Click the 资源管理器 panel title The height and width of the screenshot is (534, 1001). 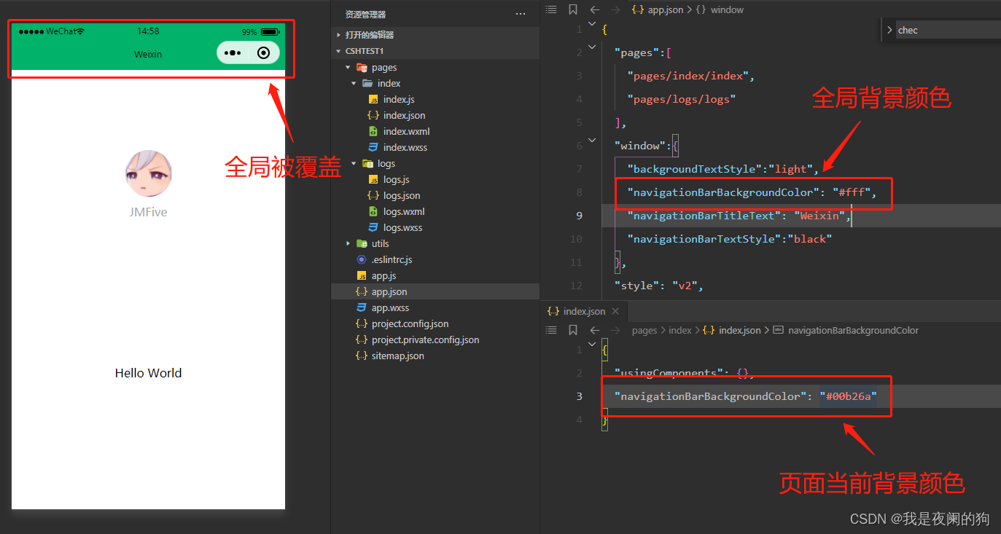click(366, 15)
